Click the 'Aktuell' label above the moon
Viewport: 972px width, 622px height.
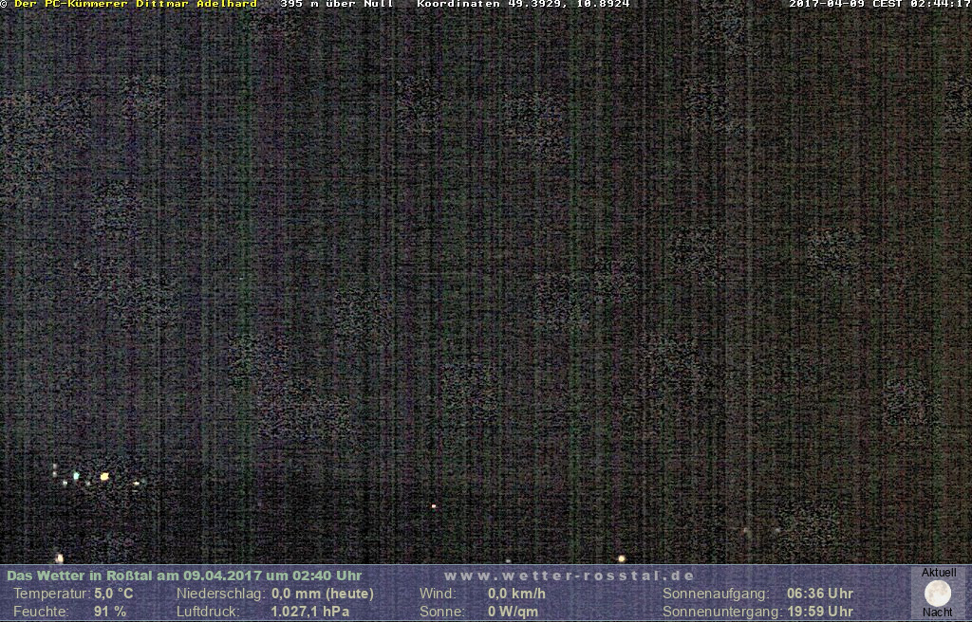click(x=939, y=573)
